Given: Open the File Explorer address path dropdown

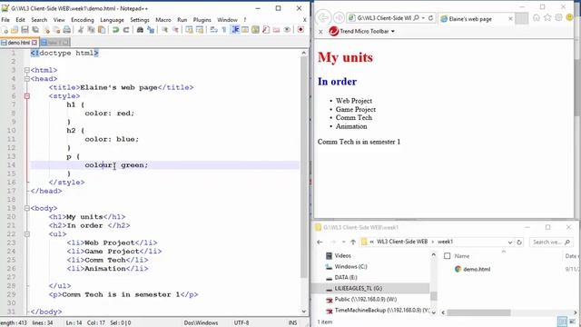Looking at the screenshot, I should click(x=510, y=243).
